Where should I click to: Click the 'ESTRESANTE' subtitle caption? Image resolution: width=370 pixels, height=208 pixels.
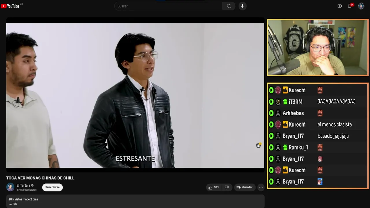pyautogui.click(x=135, y=159)
